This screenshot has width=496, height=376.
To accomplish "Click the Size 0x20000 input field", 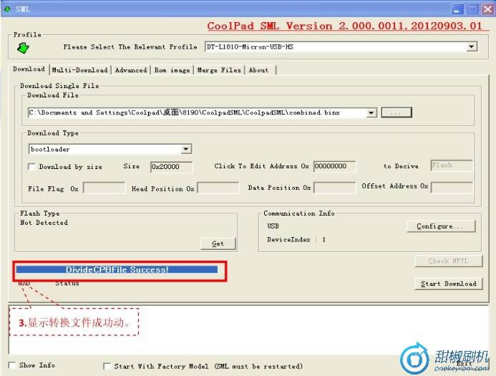I will tap(171, 167).
